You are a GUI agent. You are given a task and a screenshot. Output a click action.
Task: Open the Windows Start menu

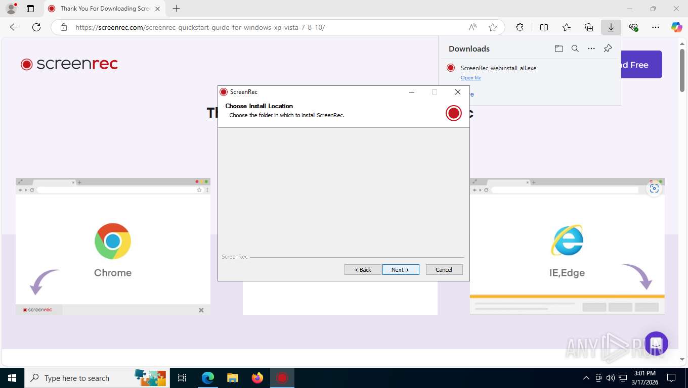click(12, 378)
